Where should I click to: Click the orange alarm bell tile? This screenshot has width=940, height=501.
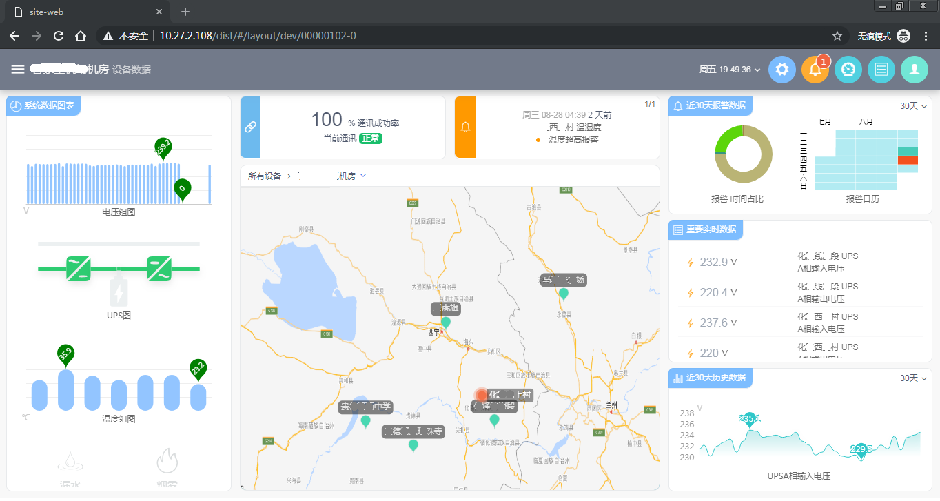click(465, 127)
